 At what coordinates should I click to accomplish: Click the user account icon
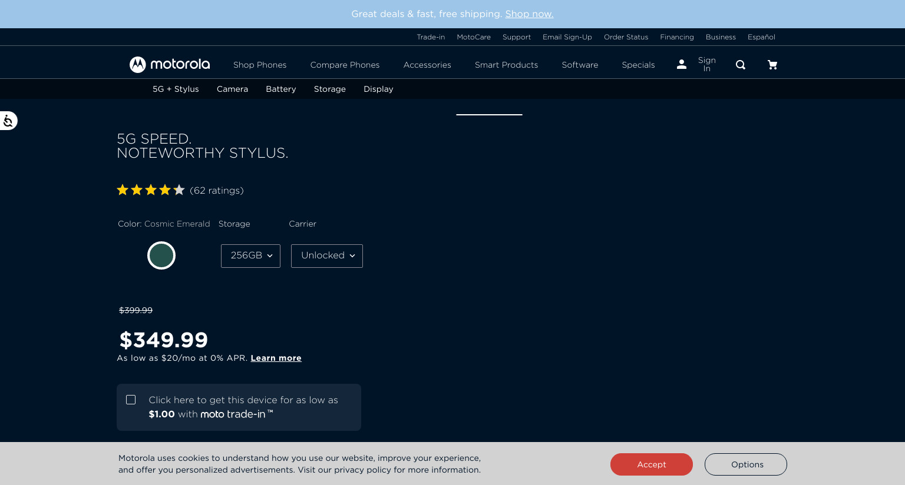[682, 64]
